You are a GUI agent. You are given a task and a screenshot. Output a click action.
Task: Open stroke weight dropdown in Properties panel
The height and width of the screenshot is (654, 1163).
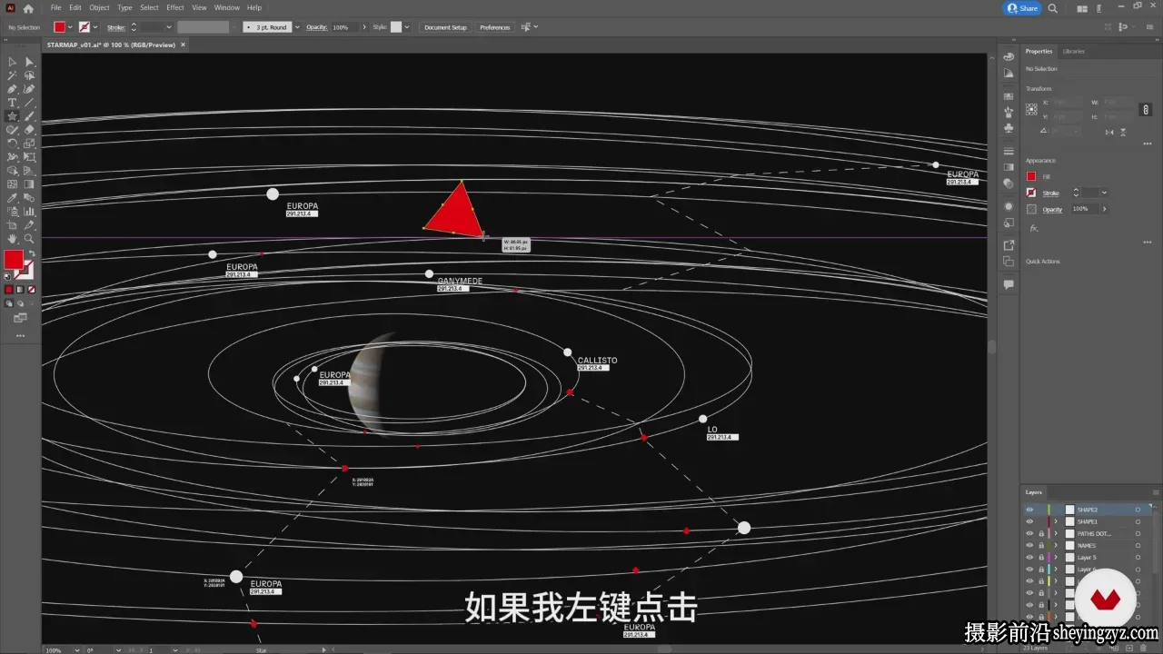(x=1104, y=193)
